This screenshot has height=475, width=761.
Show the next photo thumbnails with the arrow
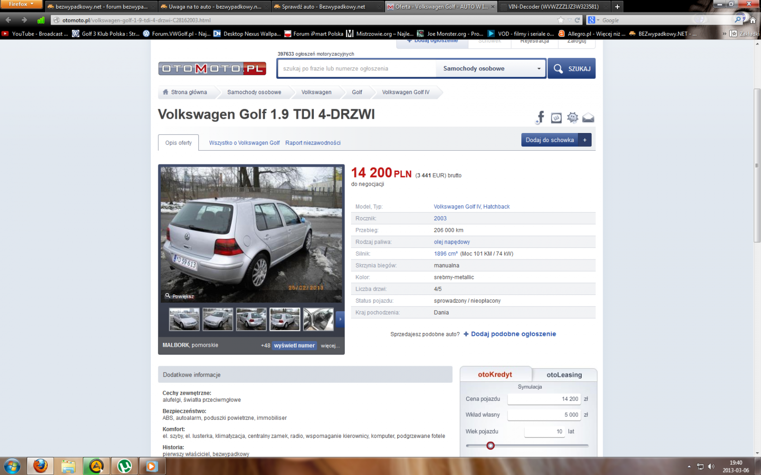tap(340, 319)
